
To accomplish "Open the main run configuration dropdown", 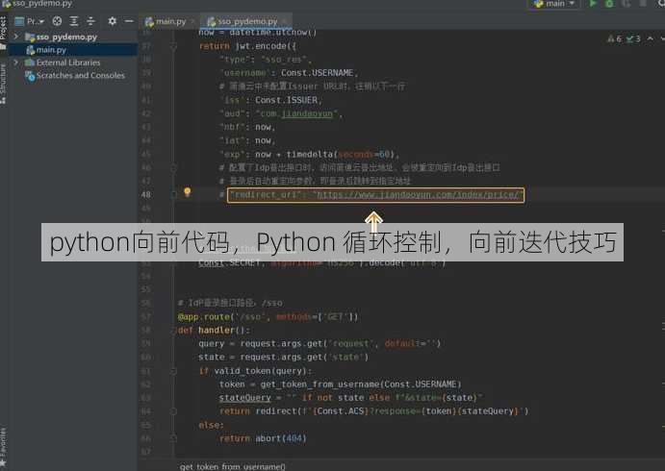I will coord(554,4).
